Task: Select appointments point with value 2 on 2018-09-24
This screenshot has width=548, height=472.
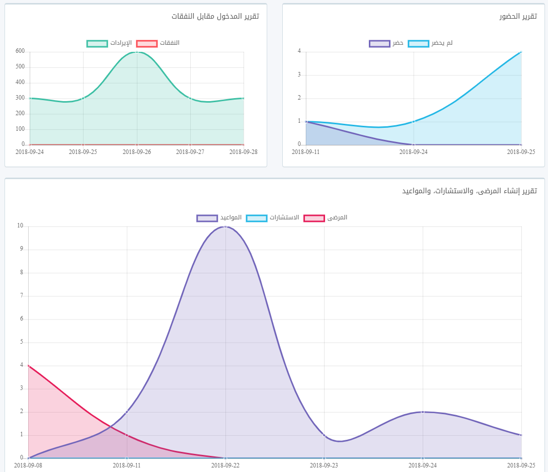Action: tap(423, 412)
